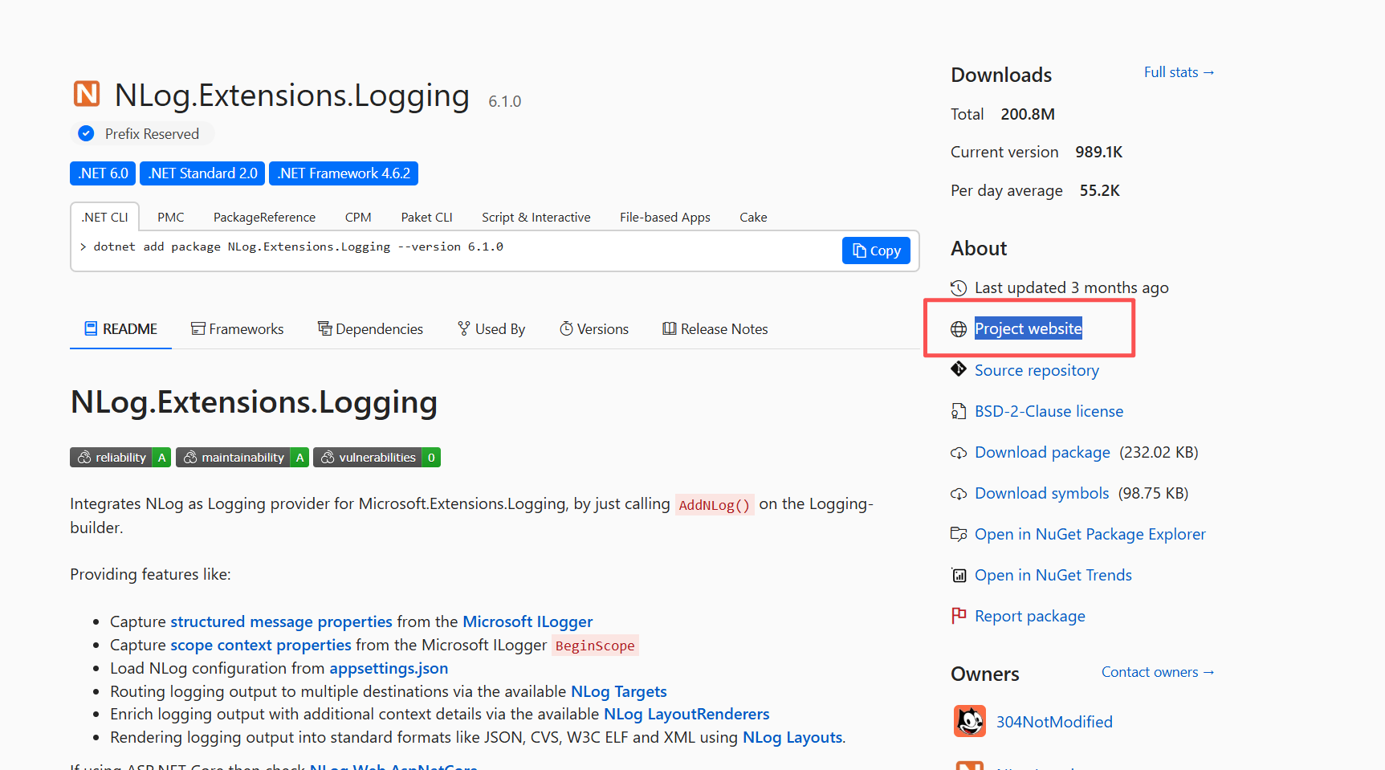This screenshot has width=1385, height=770.
Task: Click the AddNLog() code snippet
Action: [x=715, y=505]
